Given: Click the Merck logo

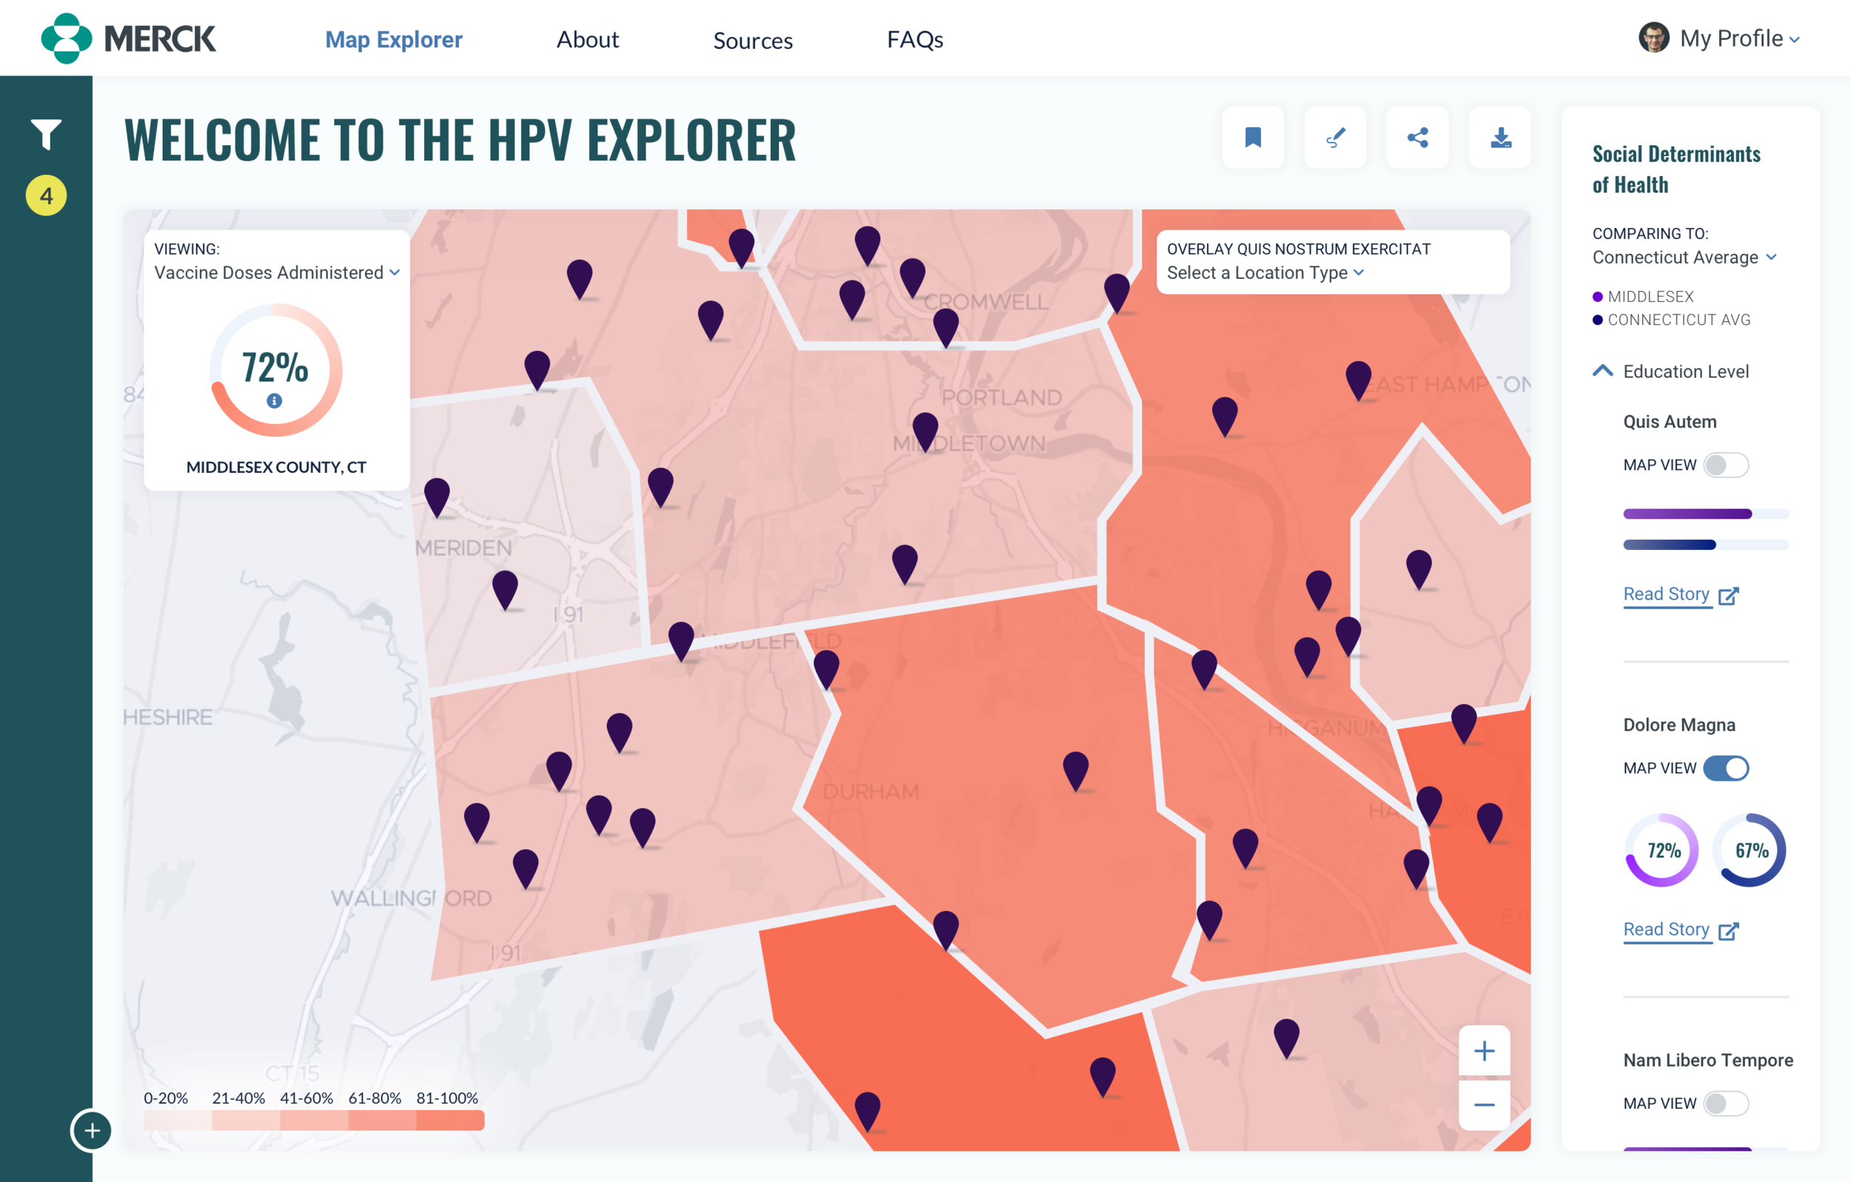Looking at the screenshot, I should pyautogui.click(x=128, y=38).
